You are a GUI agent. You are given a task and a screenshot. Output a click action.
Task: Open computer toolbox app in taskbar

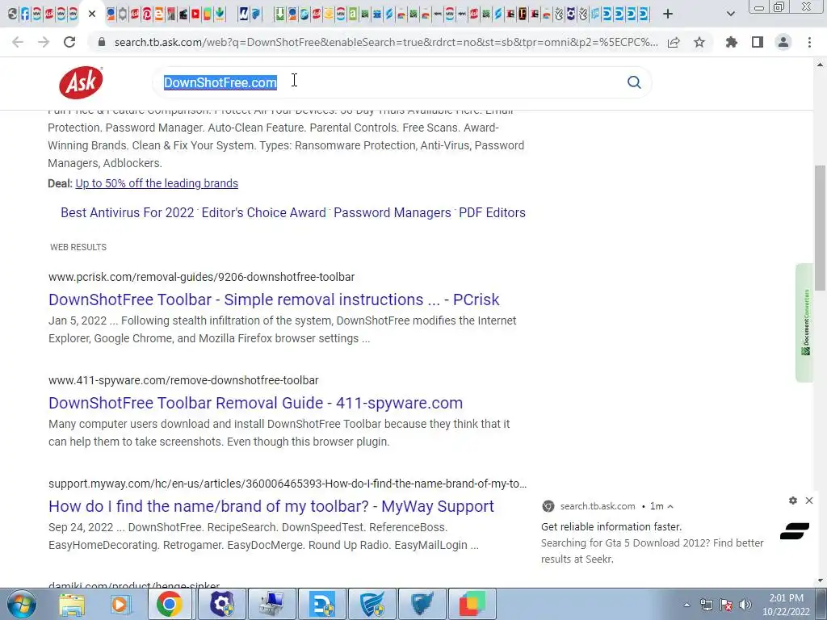pyautogui.click(x=272, y=604)
